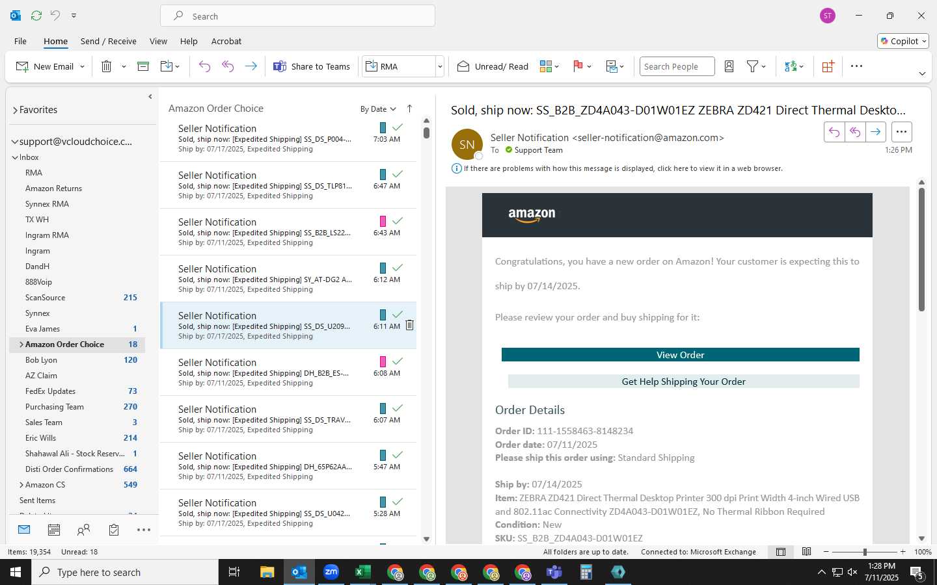Click the Translate icon in ribbon

coord(791,66)
